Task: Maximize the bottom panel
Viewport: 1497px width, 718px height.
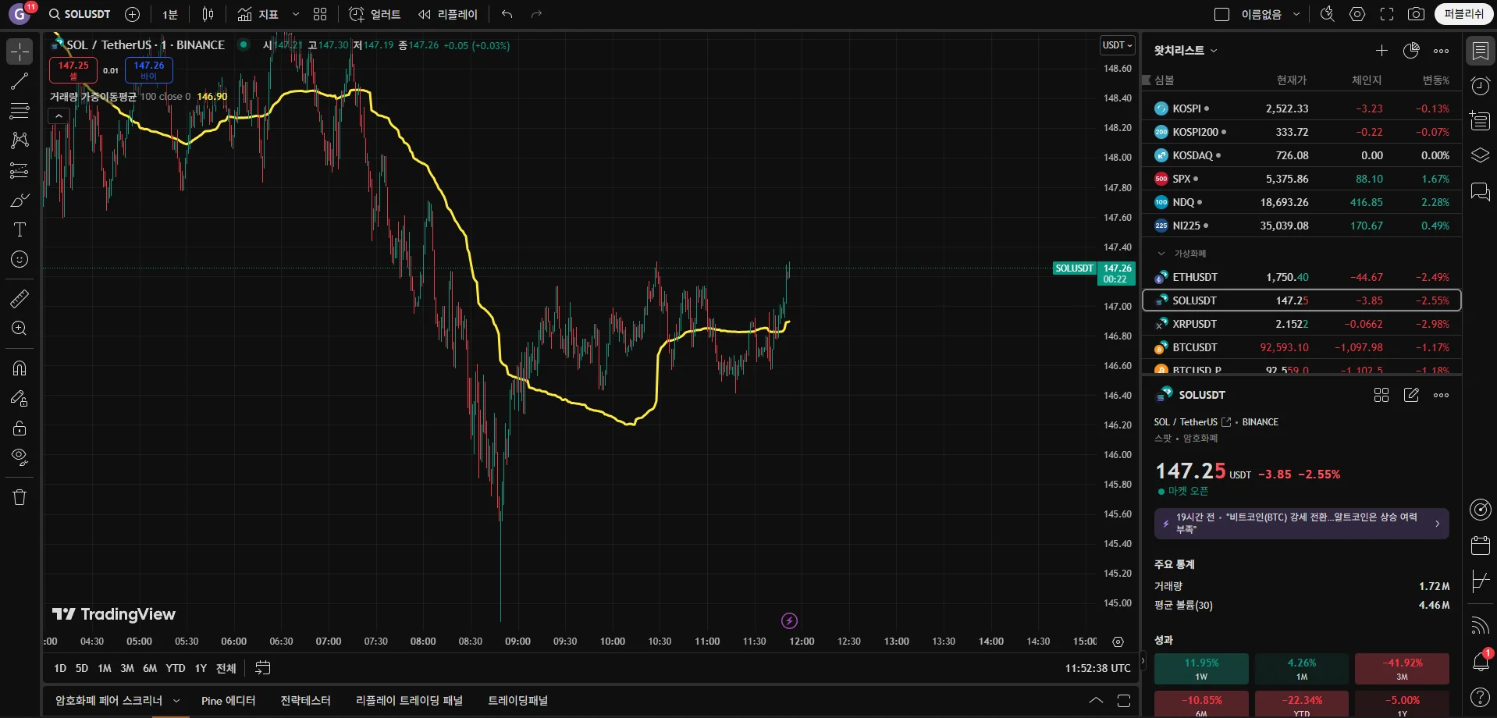Action: click(1124, 700)
